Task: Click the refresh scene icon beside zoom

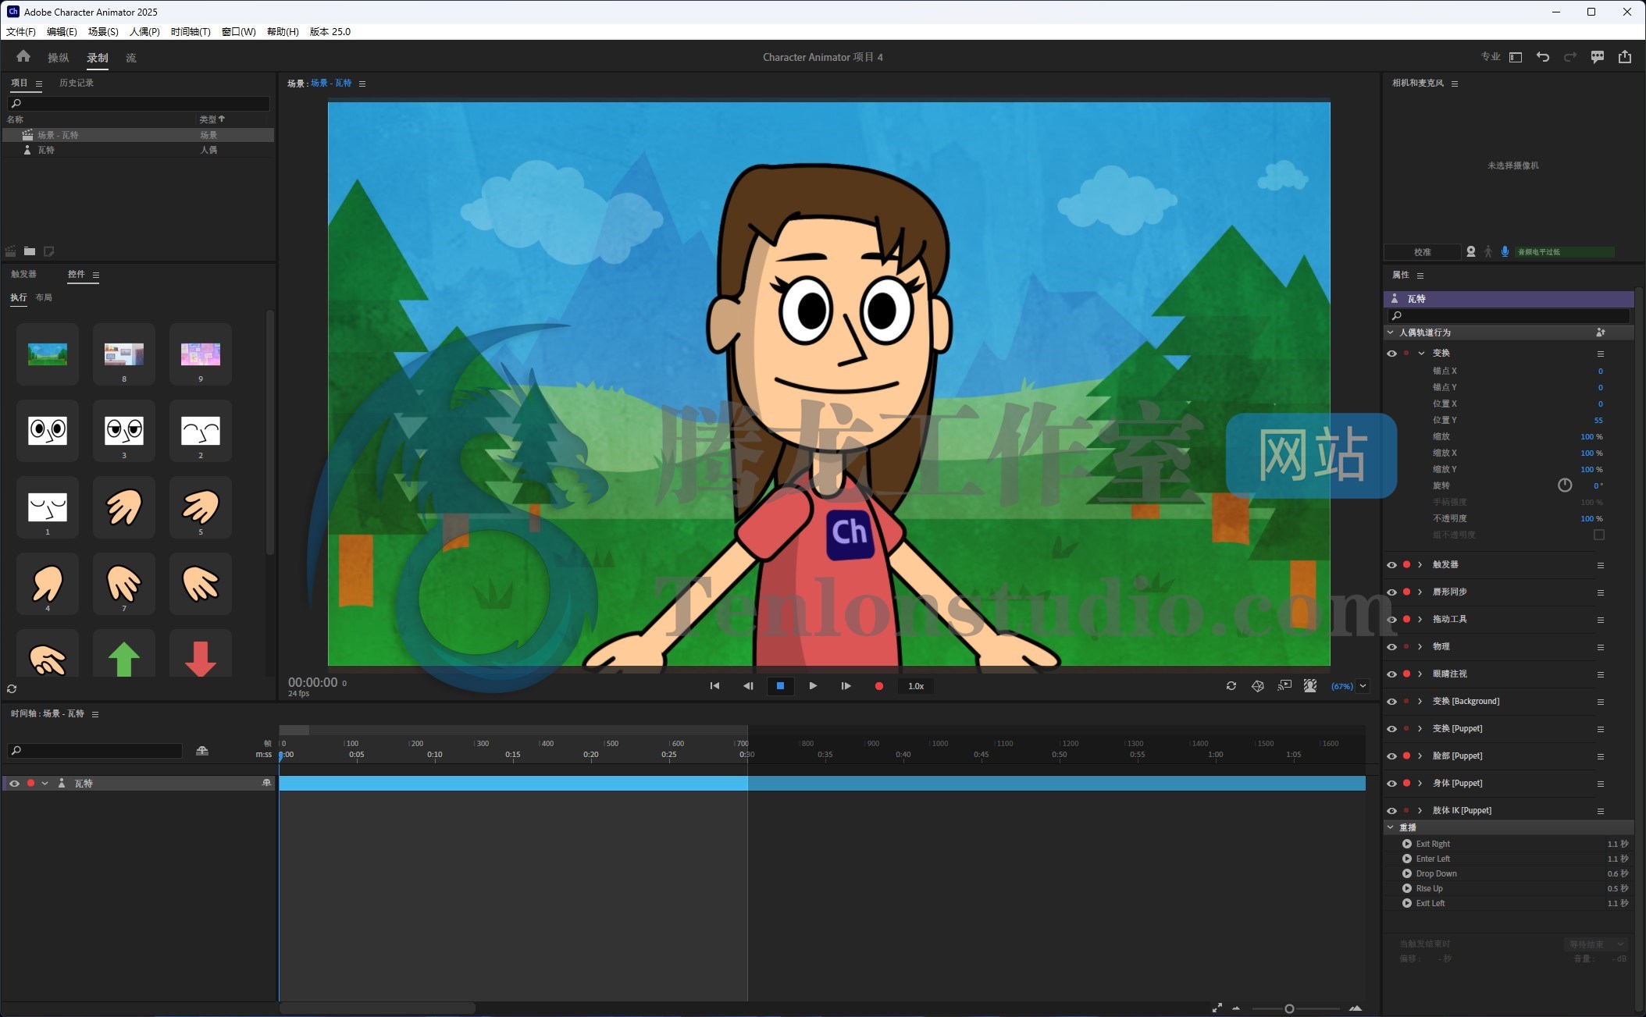Action: [1231, 686]
